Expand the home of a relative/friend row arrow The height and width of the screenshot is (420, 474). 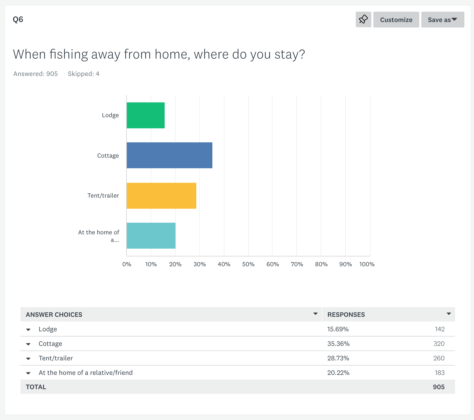point(28,373)
